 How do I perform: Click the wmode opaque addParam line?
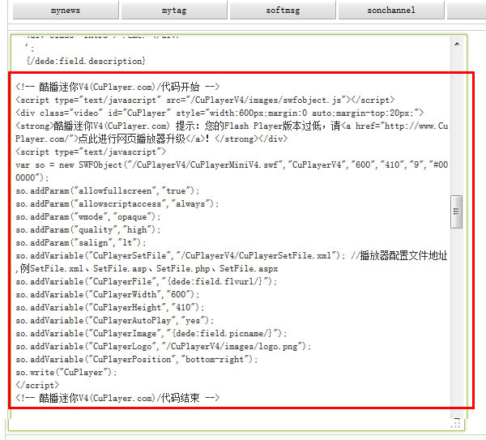click(x=88, y=216)
